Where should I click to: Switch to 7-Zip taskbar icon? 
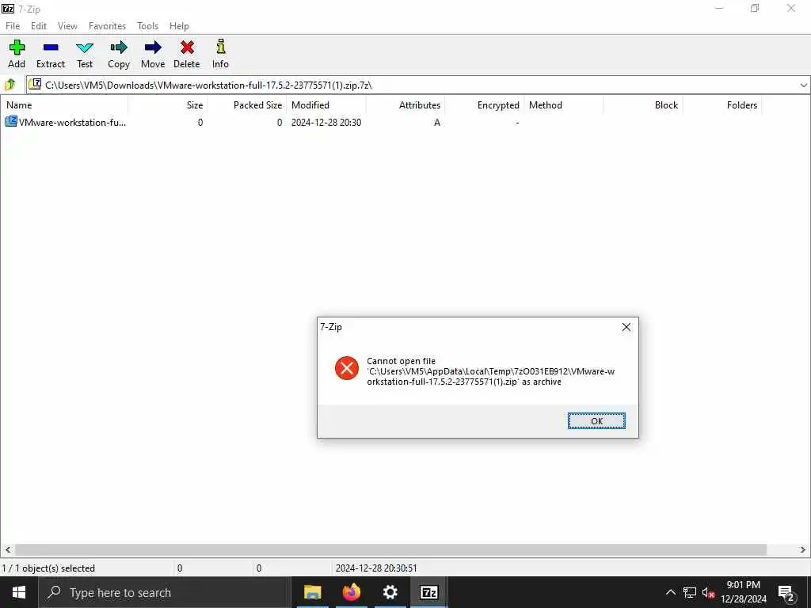pos(429,592)
